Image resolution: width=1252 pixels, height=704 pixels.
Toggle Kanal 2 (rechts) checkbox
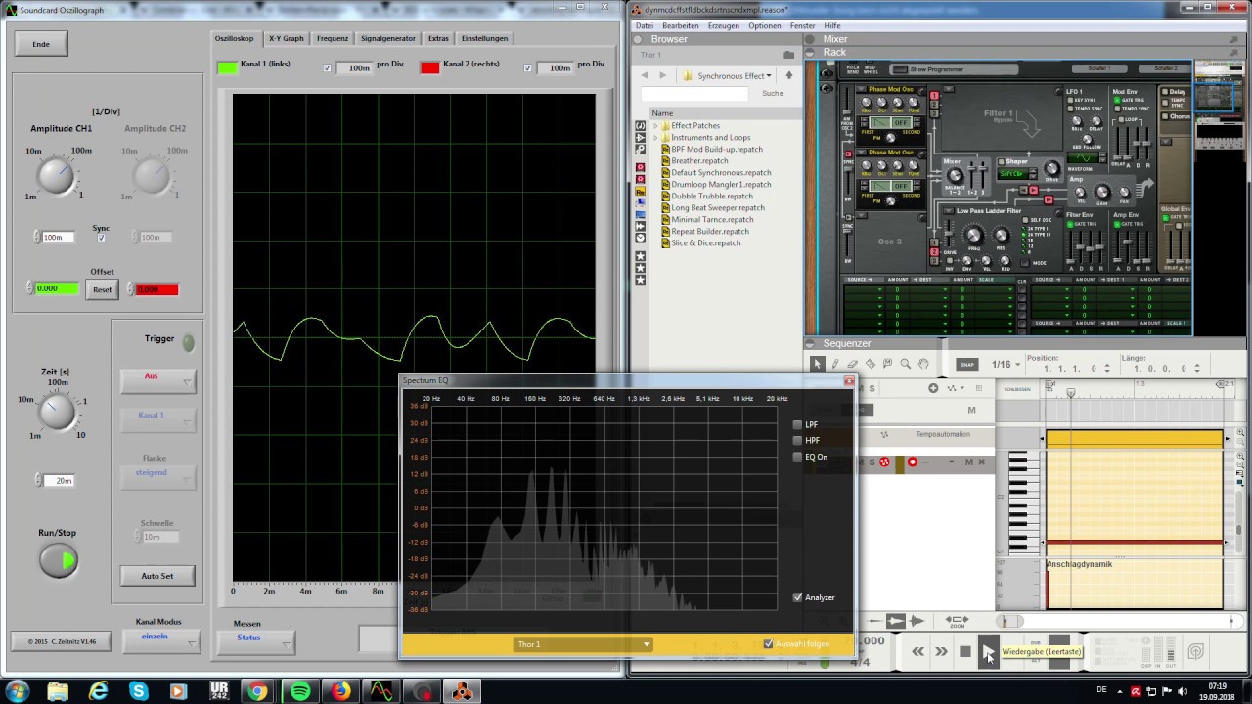pos(528,68)
